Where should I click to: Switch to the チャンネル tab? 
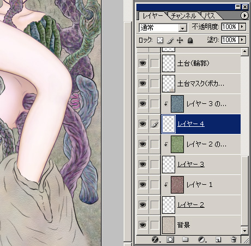tap(183, 16)
